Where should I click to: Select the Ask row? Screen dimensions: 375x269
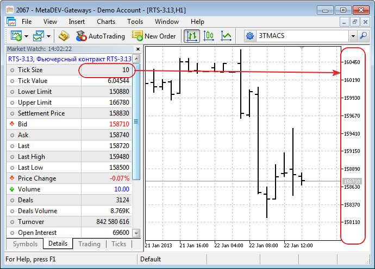pyautogui.click(x=70, y=135)
